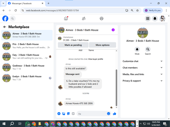The width and height of the screenshot is (170, 127).
Task: Open Chrome three-dot menu
Action: point(166,10)
